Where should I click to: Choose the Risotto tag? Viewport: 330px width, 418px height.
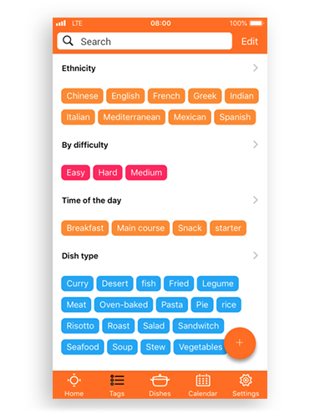(80, 326)
